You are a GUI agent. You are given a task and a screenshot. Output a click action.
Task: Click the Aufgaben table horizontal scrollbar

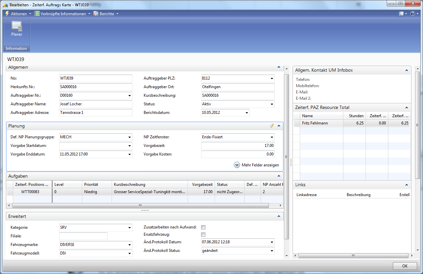pos(140,205)
